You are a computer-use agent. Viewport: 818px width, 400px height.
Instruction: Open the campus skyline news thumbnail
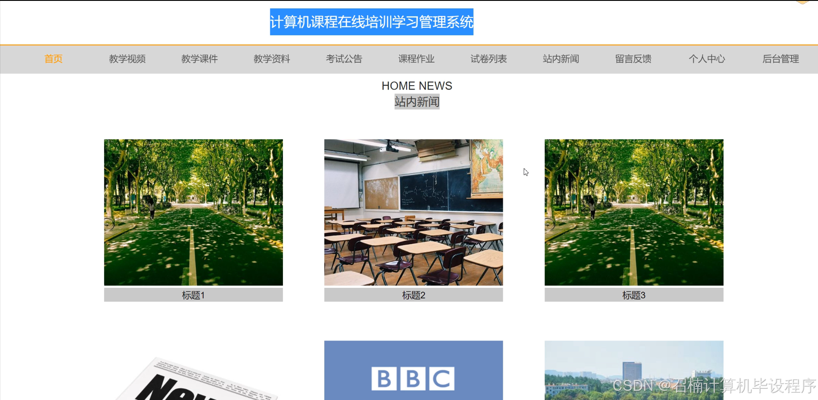click(x=634, y=370)
